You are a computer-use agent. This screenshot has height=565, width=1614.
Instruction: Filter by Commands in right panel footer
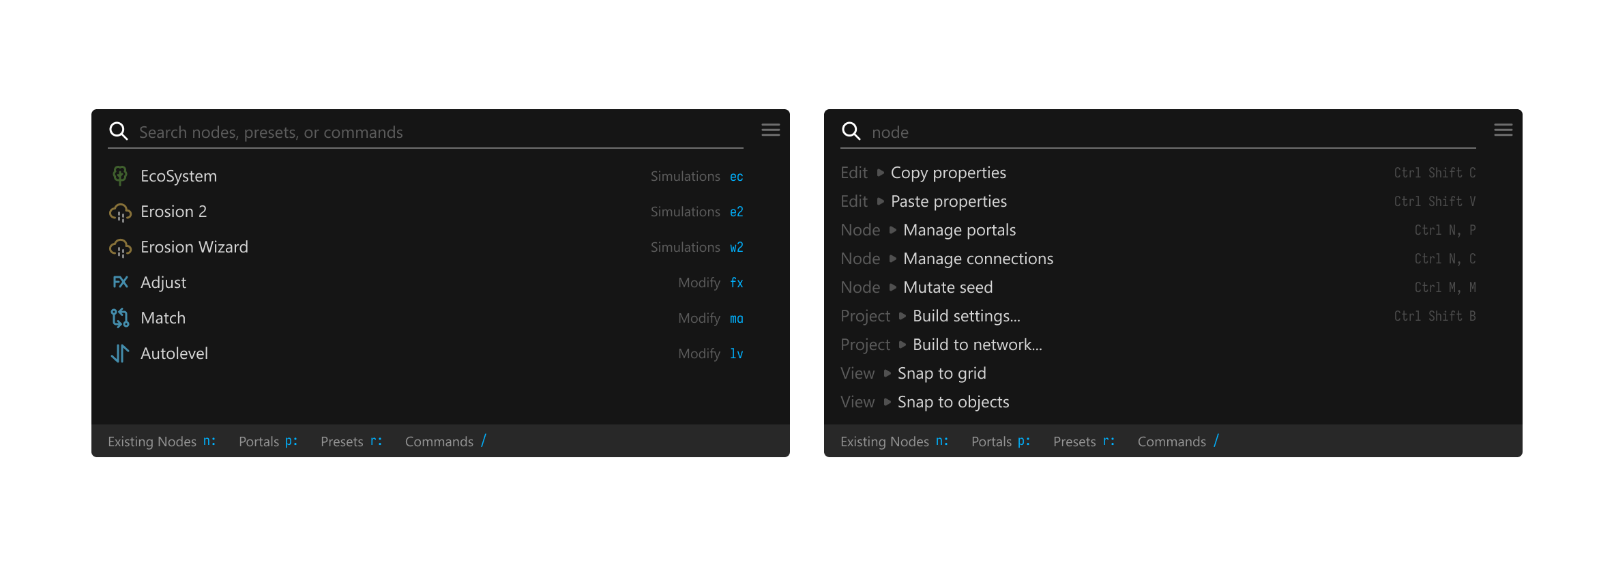coord(1178,441)
